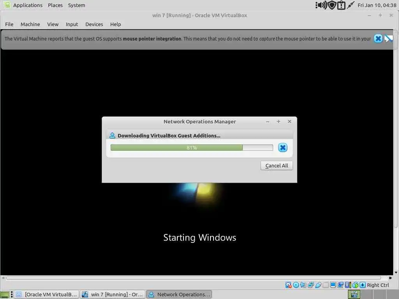Click the Cancel All button
The height and width of the screenshot is (299, 399).
pyautogui.click(x=277, y=165)
